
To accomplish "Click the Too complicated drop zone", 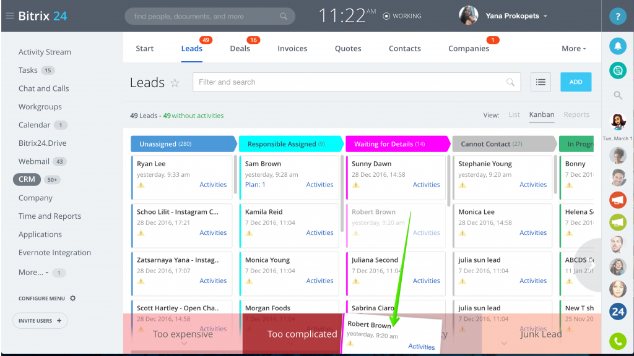I will tap(293, 334).
